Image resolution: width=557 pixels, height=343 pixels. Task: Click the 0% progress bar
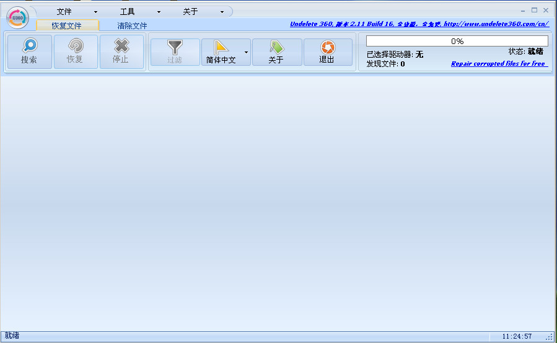pos(457,41)
